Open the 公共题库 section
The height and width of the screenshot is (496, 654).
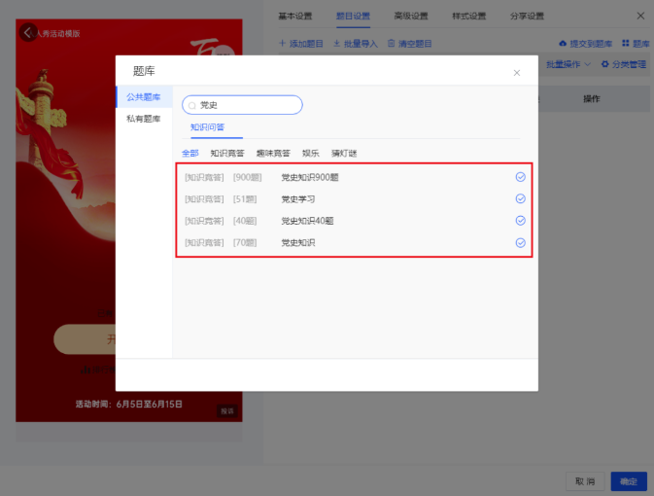(144, 97)
